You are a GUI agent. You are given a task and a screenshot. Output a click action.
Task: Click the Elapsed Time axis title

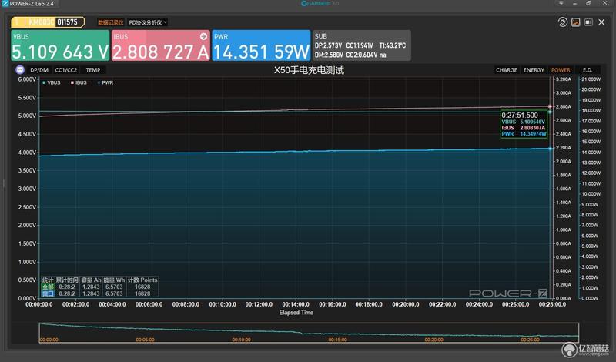coord(296,313)
